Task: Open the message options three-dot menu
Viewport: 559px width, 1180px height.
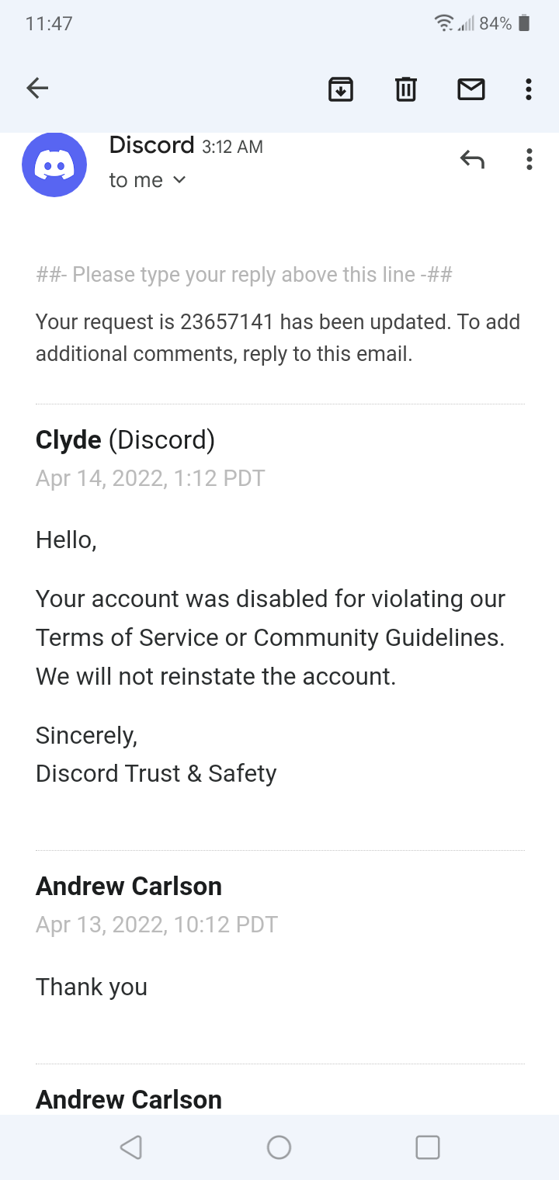Action: tap(529, 159)
